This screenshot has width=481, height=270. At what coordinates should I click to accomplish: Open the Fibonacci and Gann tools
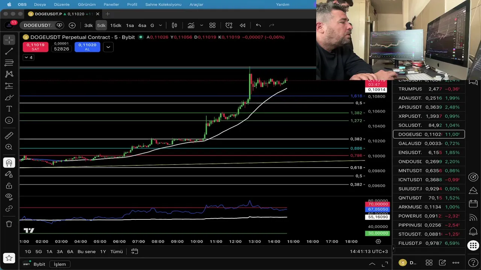point(9,63)
